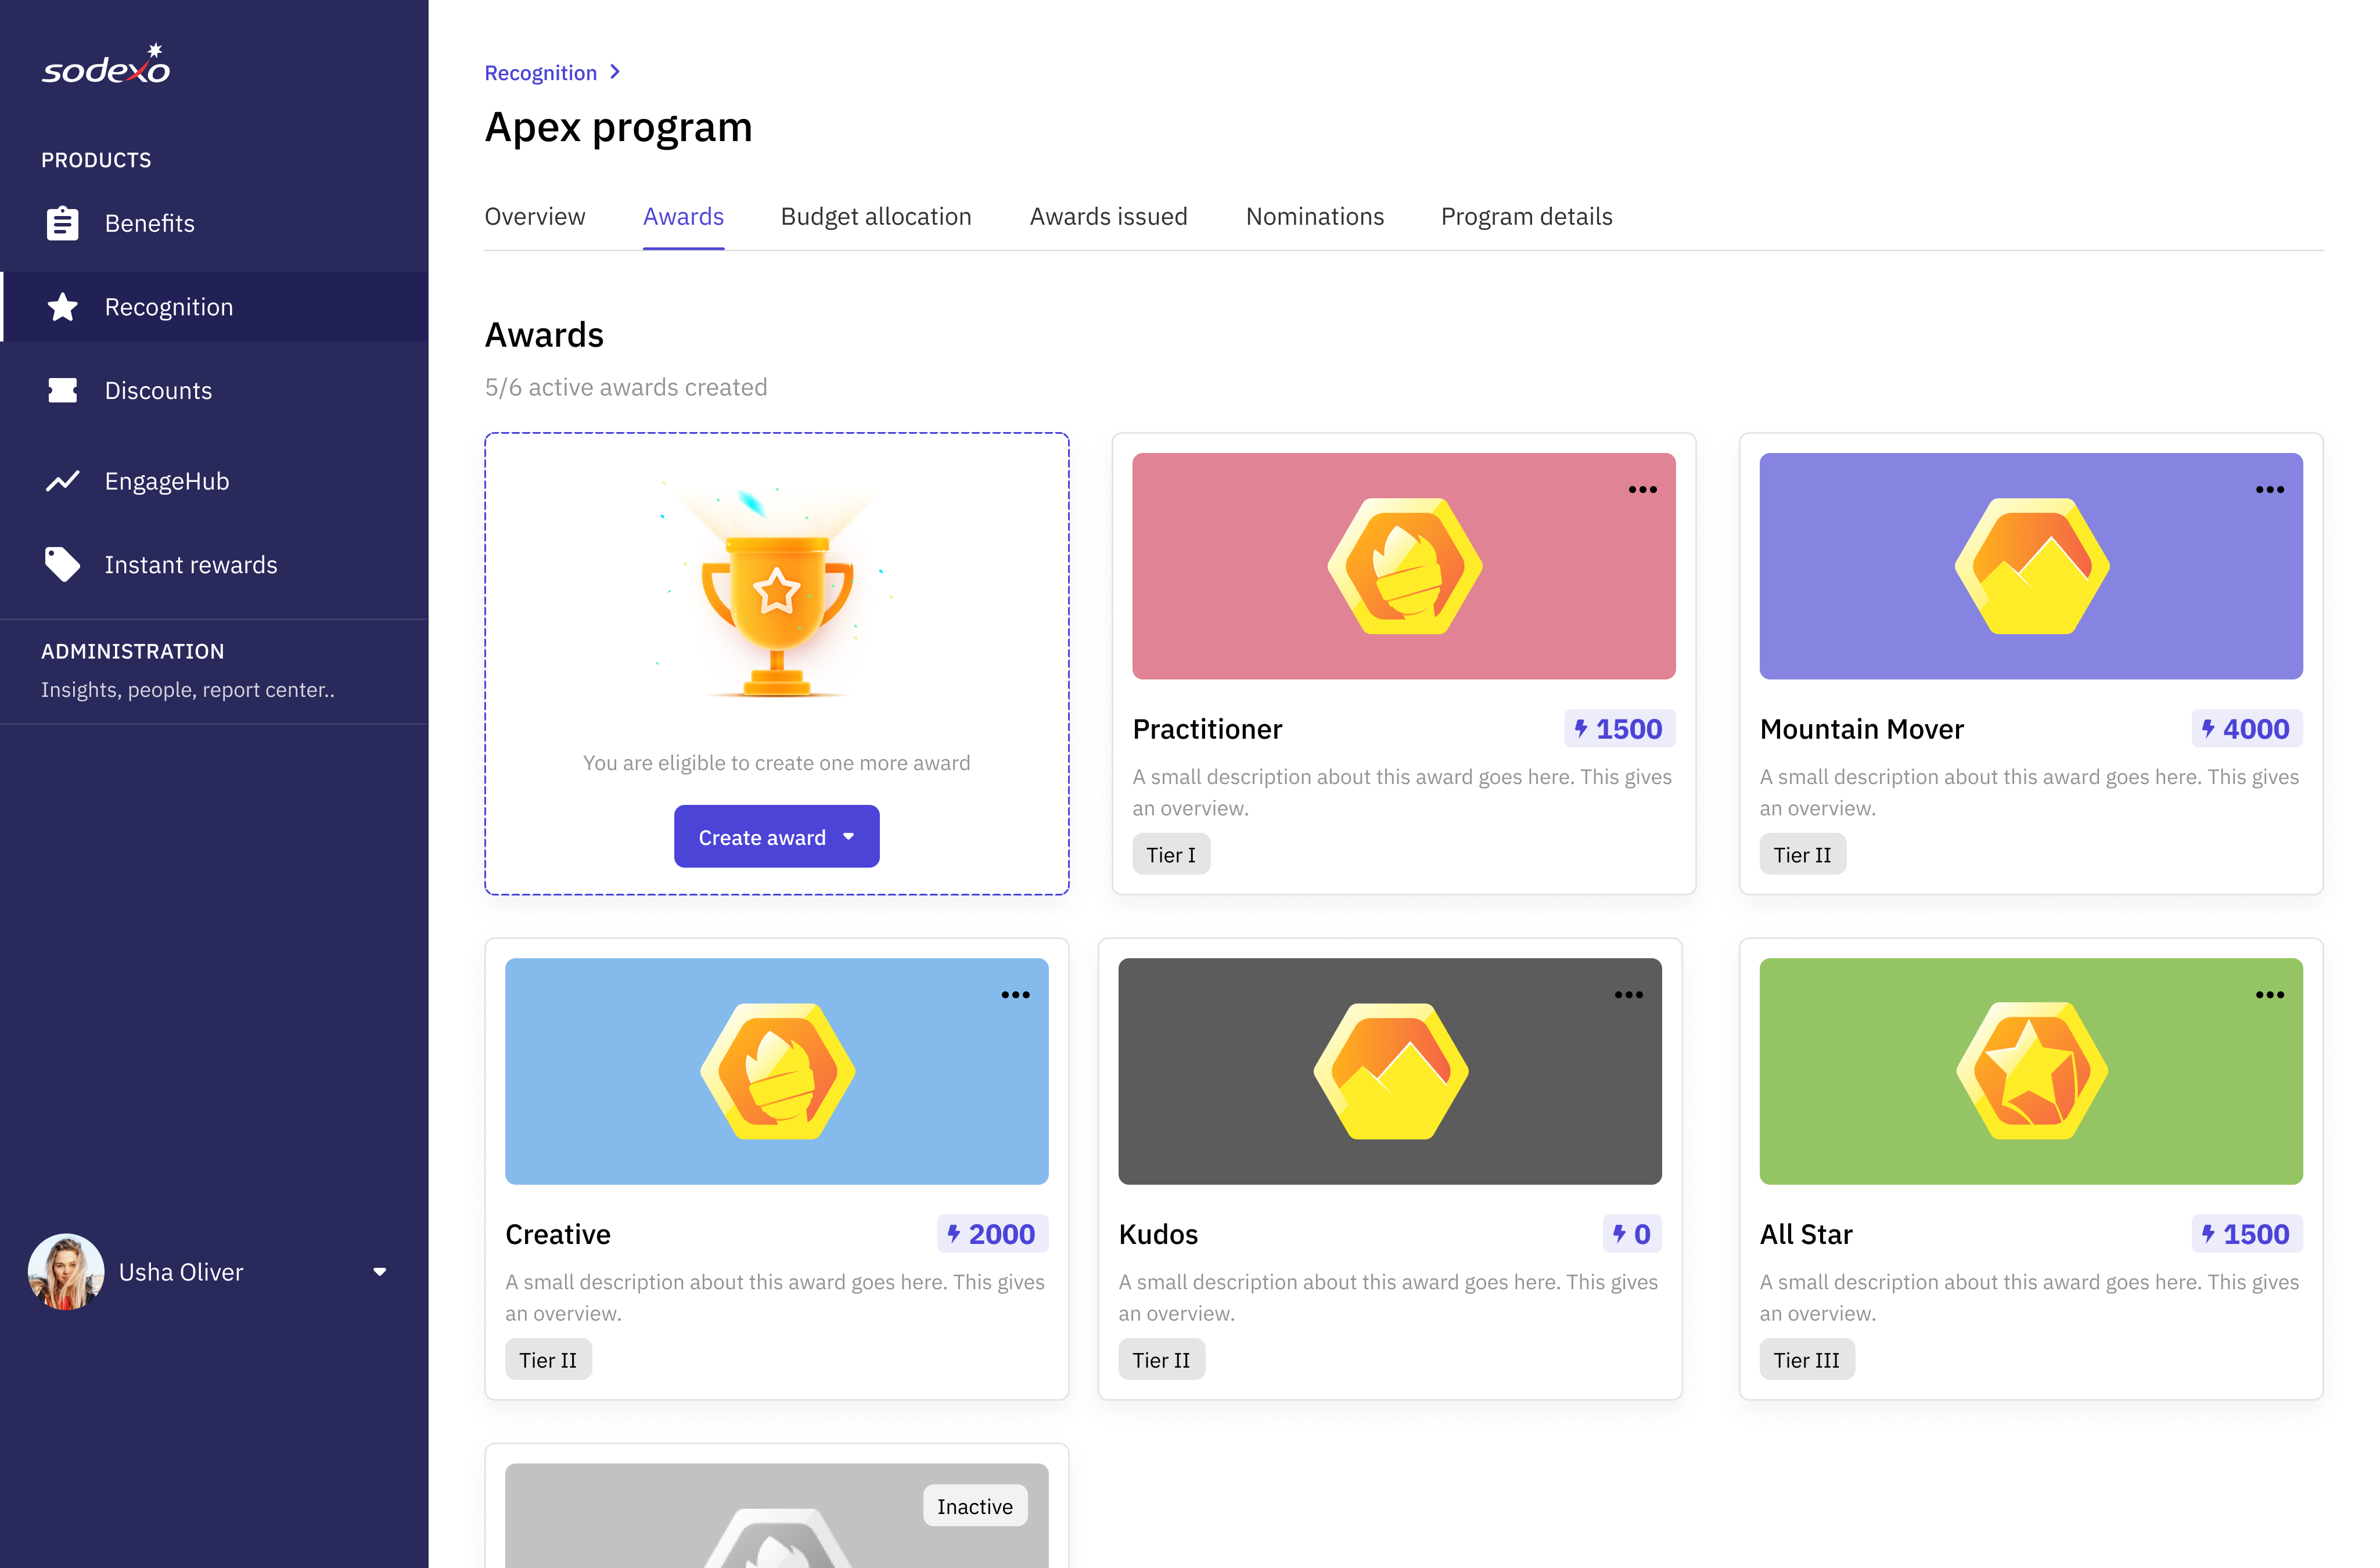Go to Program details tab

[1526, 217]
